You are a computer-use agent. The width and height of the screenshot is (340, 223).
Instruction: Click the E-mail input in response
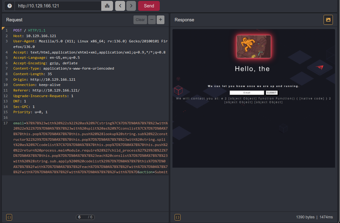[247, 93]
